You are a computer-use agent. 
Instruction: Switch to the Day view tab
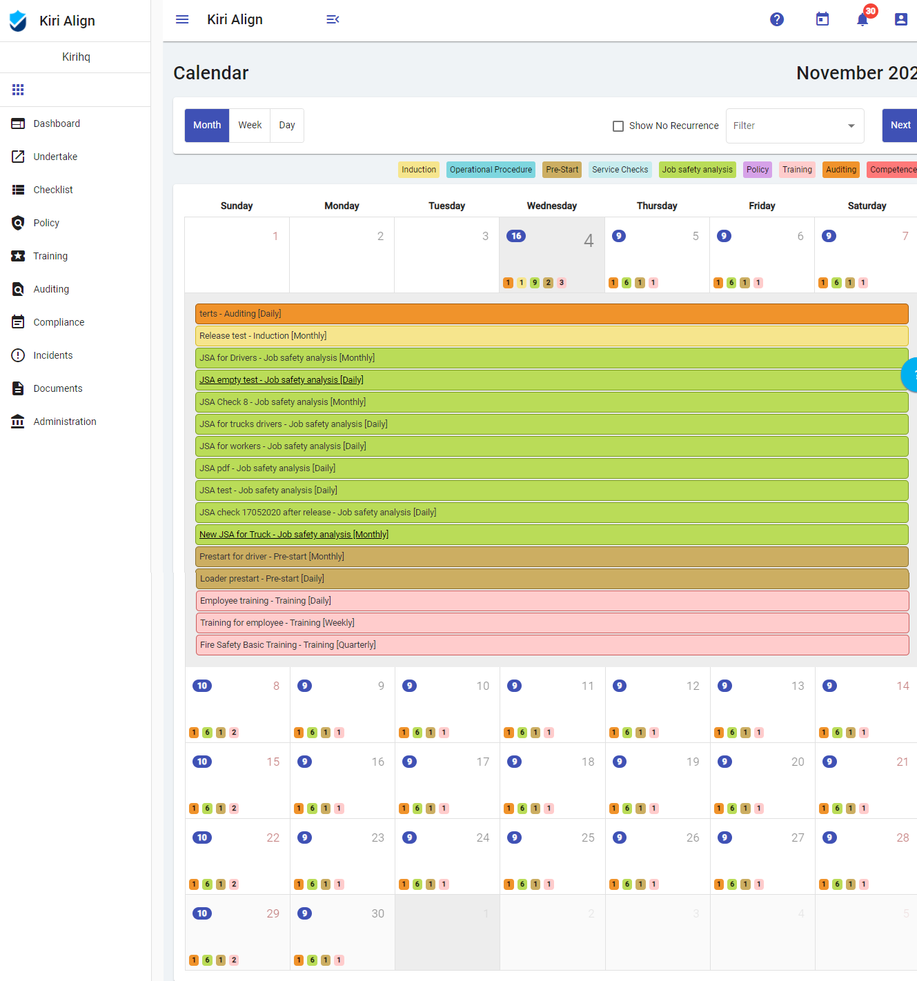tap(287, 125)
